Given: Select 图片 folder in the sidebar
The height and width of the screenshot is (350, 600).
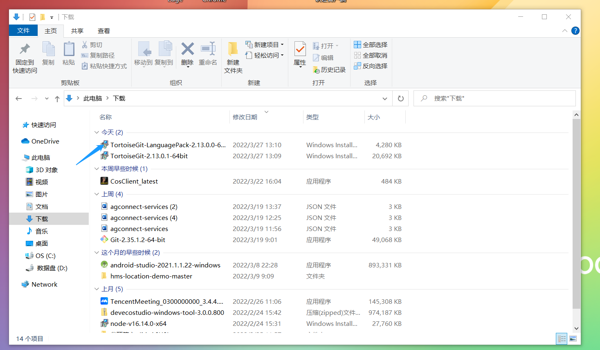Looking at the screenshot, I should [37, 194].
